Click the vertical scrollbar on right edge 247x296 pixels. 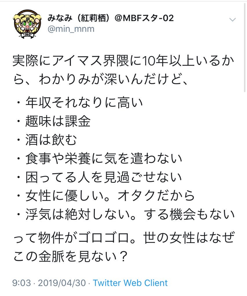click(245, 47)
